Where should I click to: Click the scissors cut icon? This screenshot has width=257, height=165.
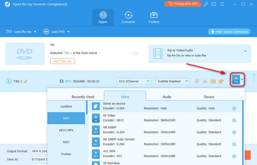205,81
